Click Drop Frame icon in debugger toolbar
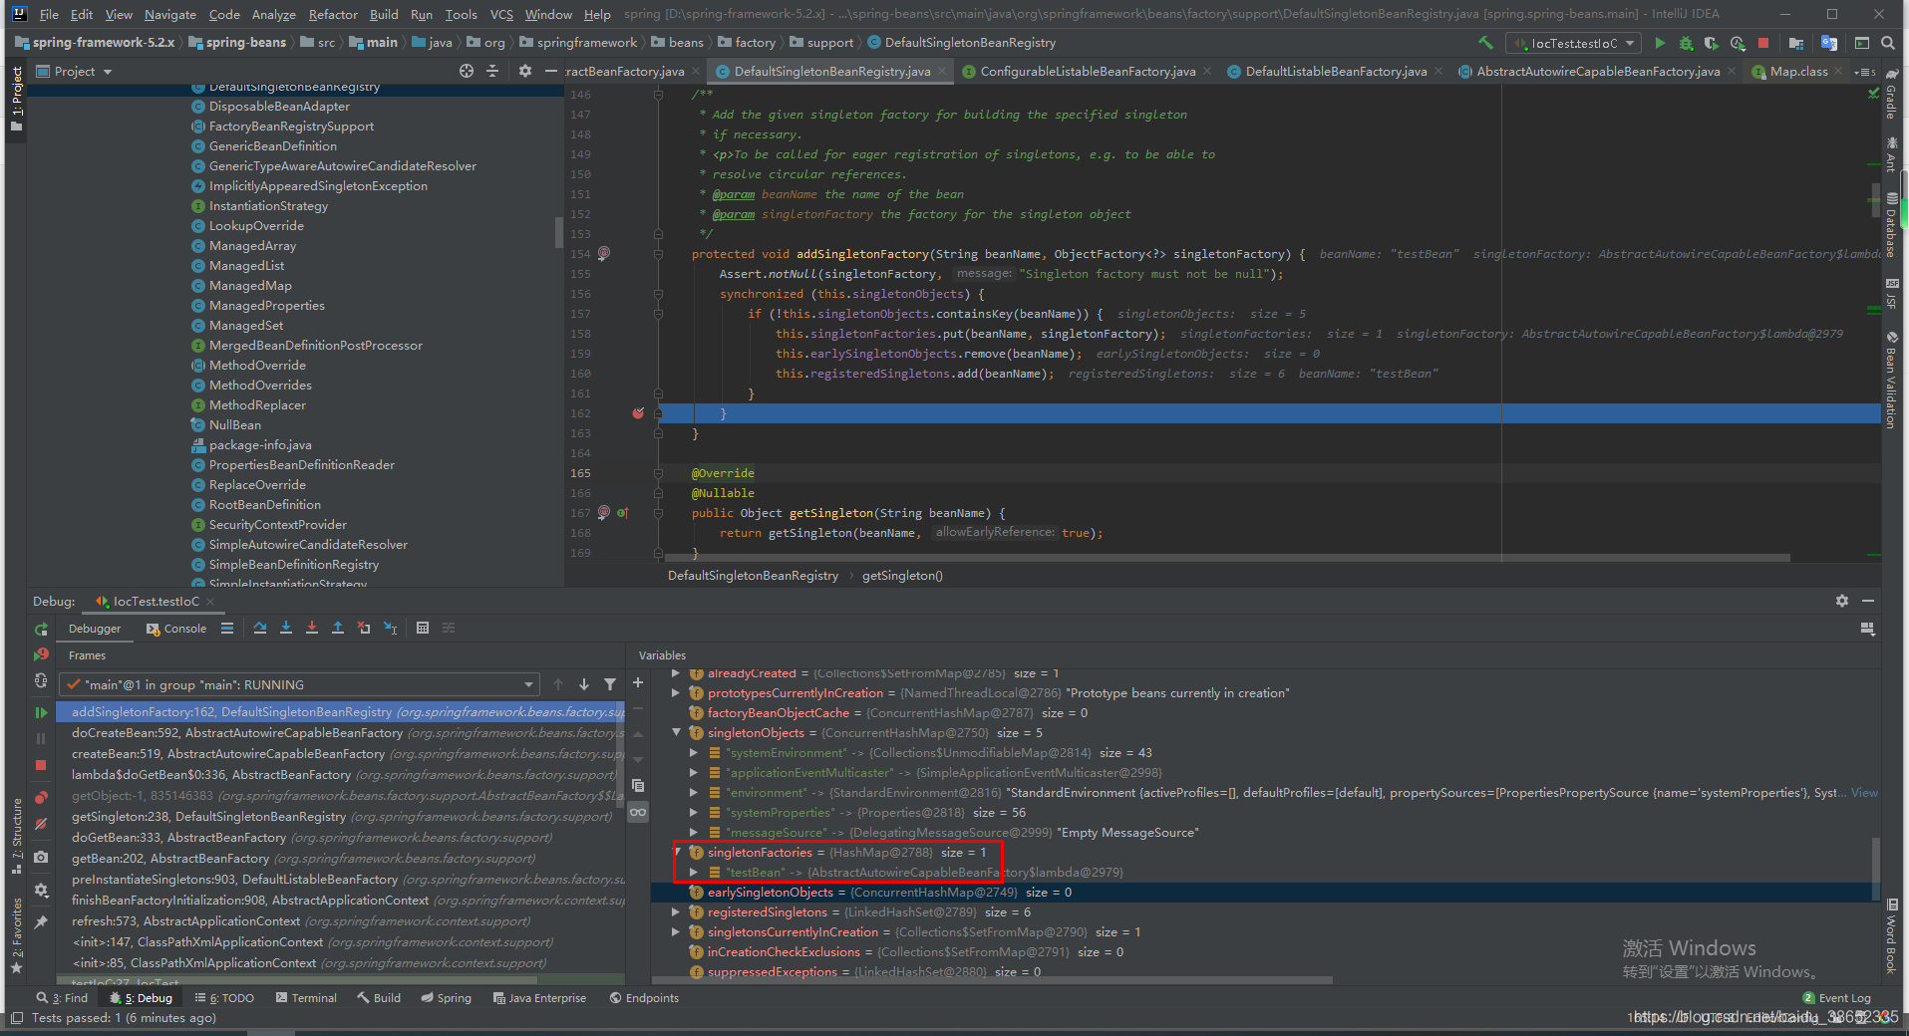This screenshot has height=1036, width=1909. pos(364,628)
